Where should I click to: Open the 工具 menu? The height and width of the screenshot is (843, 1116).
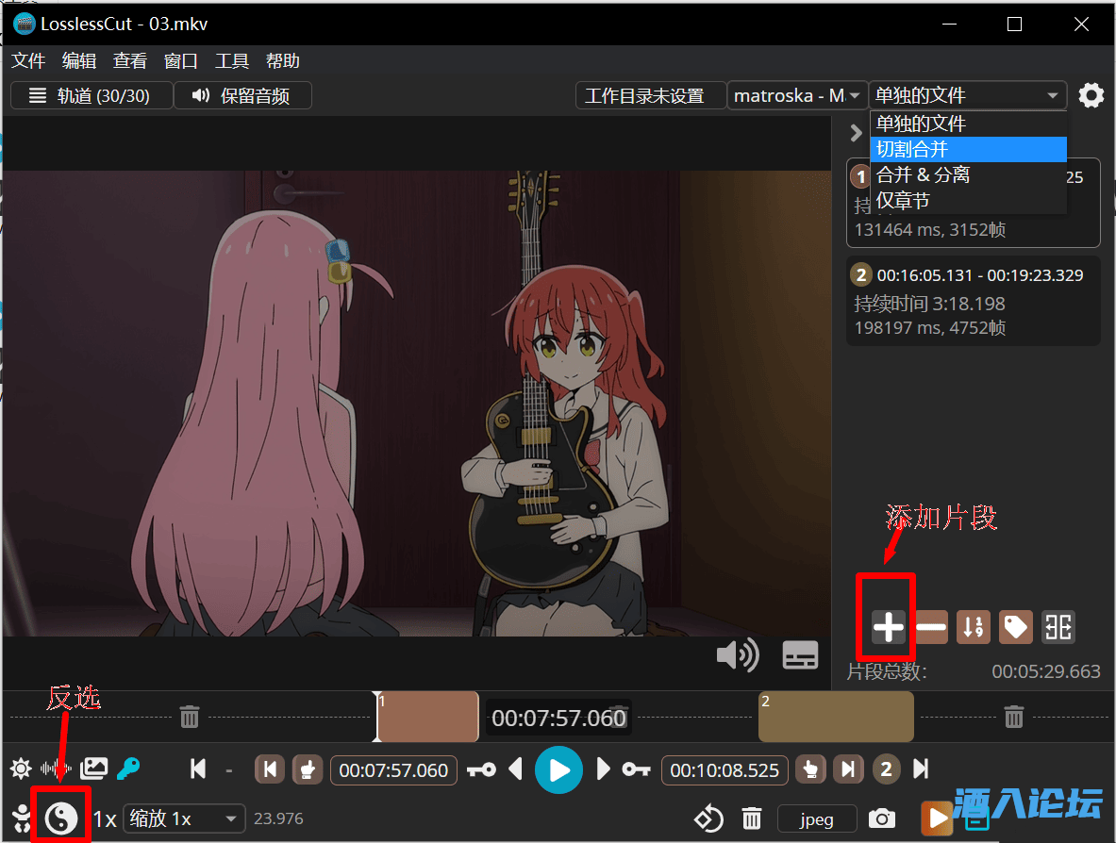(x=232, y=61)
